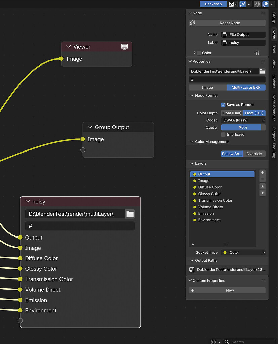
Task: Switch to the Options sidebar tab
Action: [x=274, y=81]
